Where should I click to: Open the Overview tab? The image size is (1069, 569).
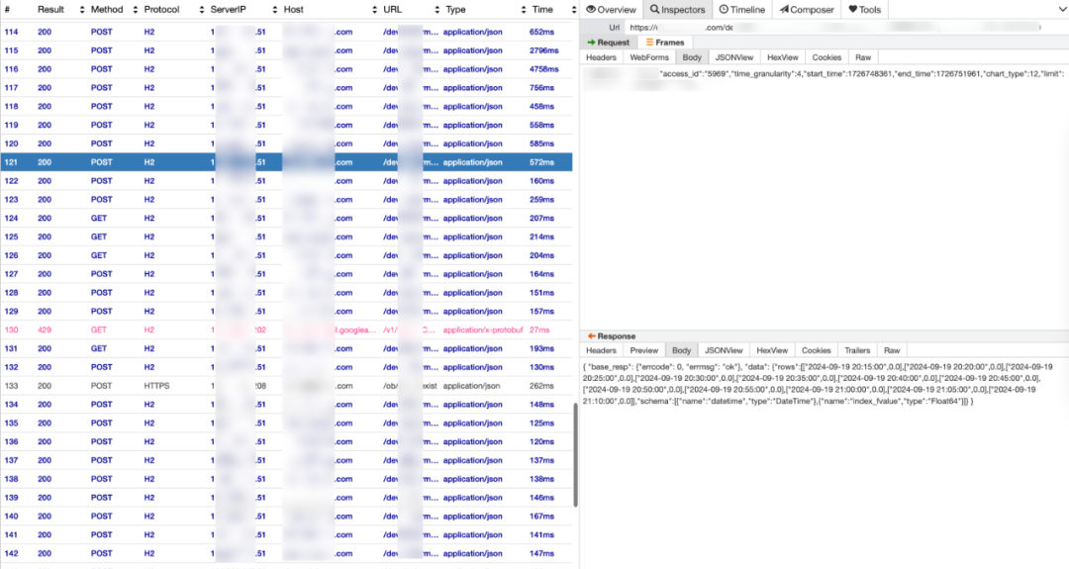click(611, 10)
